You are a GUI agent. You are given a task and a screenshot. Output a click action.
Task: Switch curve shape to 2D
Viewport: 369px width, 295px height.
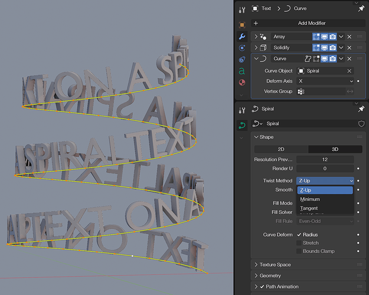(x=281, y=149)
